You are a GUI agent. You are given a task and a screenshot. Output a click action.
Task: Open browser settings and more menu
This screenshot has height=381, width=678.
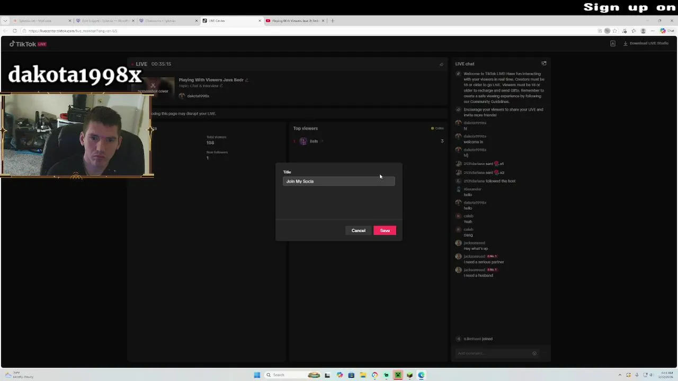pos(653,31)
